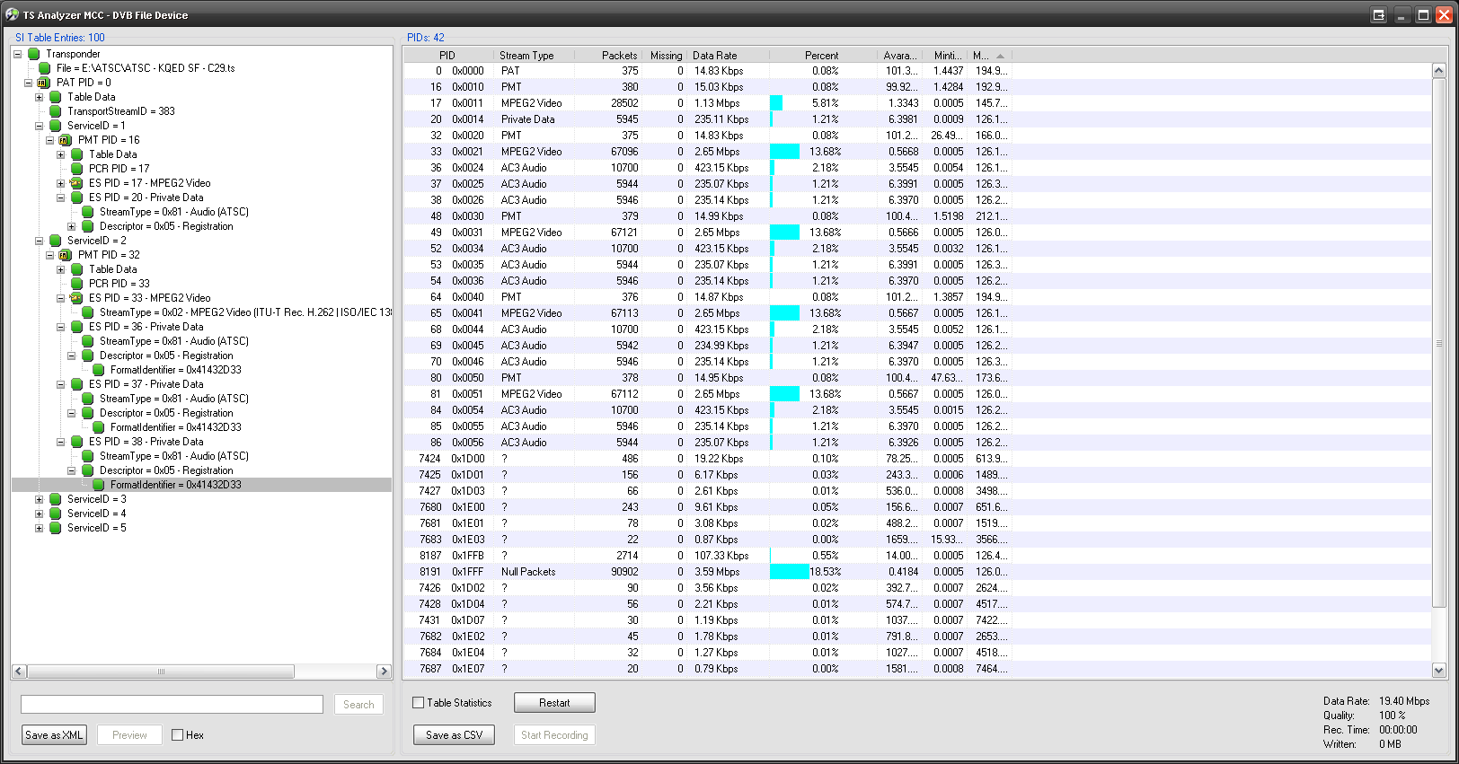Expand the ServiceID = 3 node
Viewport: 1459px width, 764px height.
tap(39, 499)
